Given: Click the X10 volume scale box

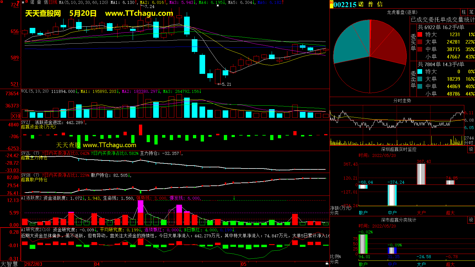Looking at the screenshot, I should [x=16, y=116].
